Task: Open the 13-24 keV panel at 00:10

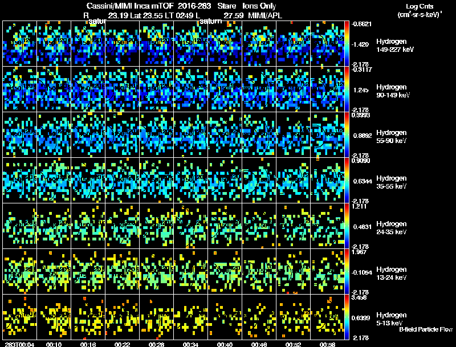Action: point(54,272)
